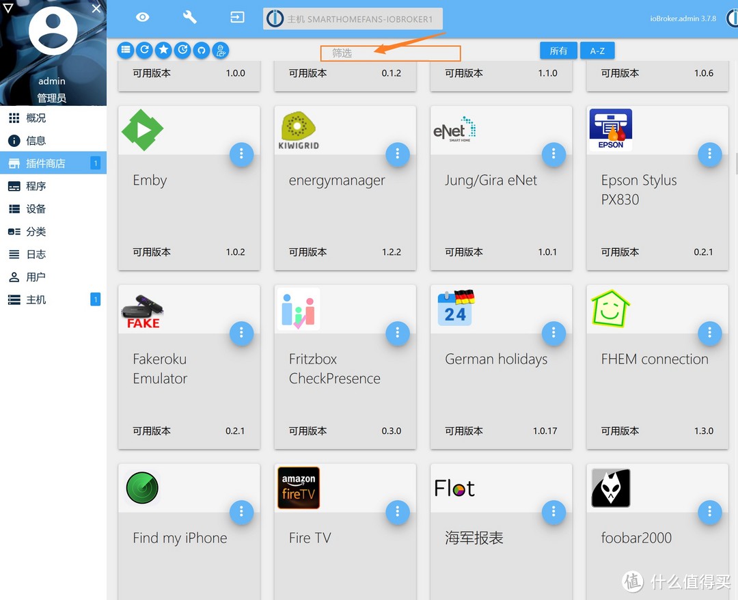This screenshot has width=738, height=600.
Task: Close the sidebar drawer with X
Action: (x=96, y=8)
